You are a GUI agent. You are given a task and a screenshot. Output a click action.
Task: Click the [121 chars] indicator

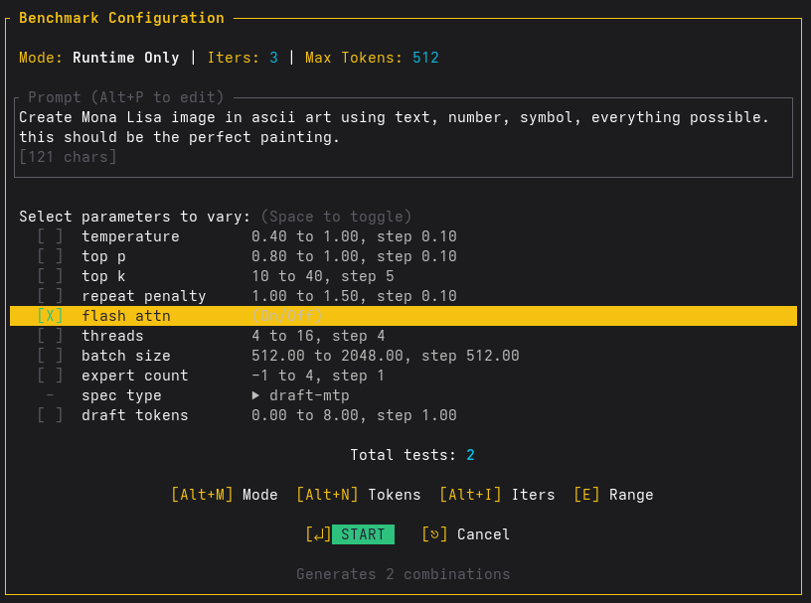coord(68,157)
